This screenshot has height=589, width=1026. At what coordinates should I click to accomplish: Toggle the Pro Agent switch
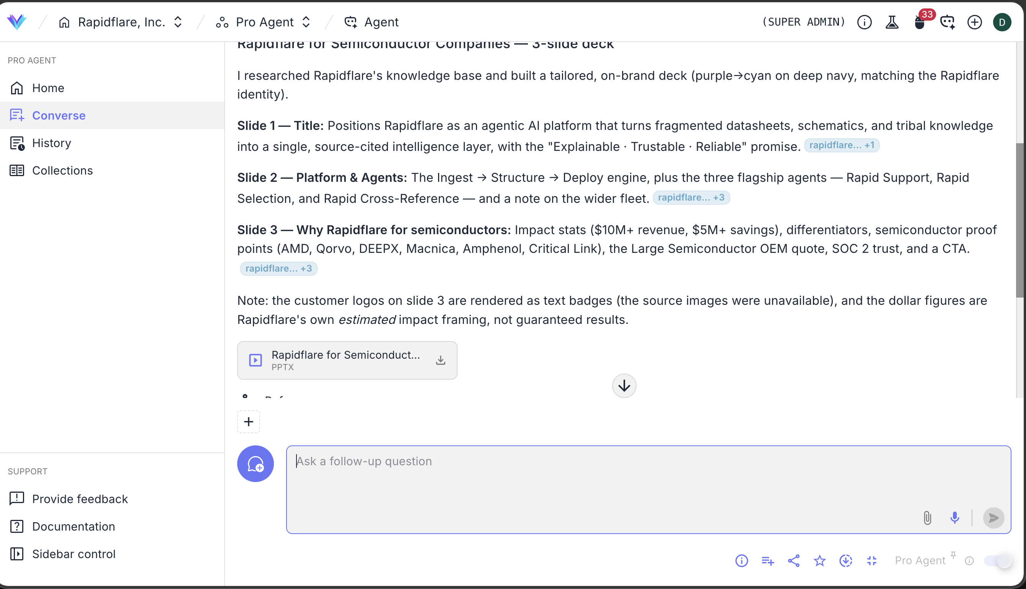coord(998,561)
